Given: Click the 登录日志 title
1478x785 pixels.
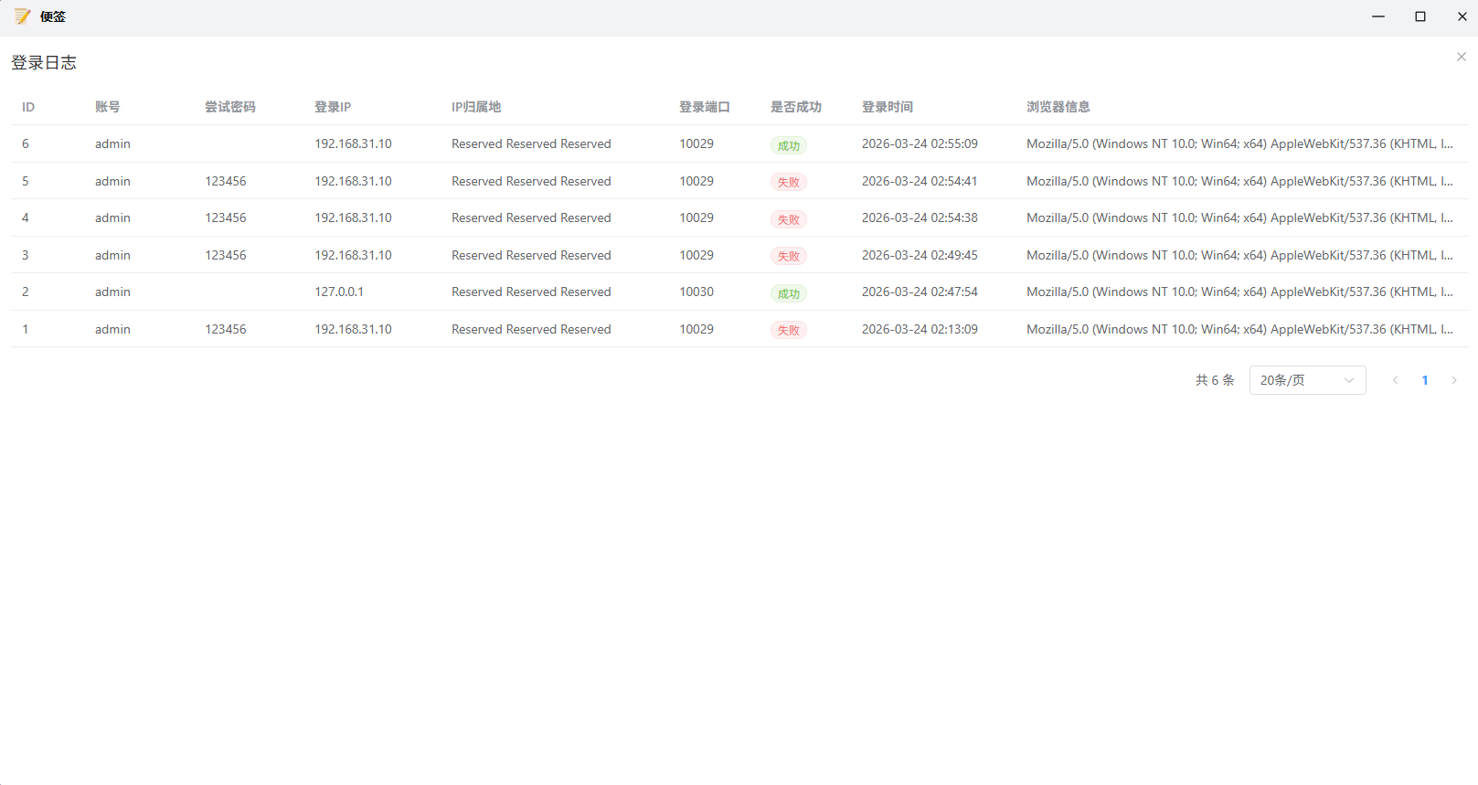Looking at the screenshot, I should click(x=44, y=62).
